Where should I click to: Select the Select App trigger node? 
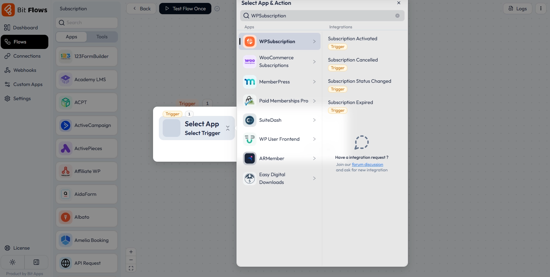[197, 128]
